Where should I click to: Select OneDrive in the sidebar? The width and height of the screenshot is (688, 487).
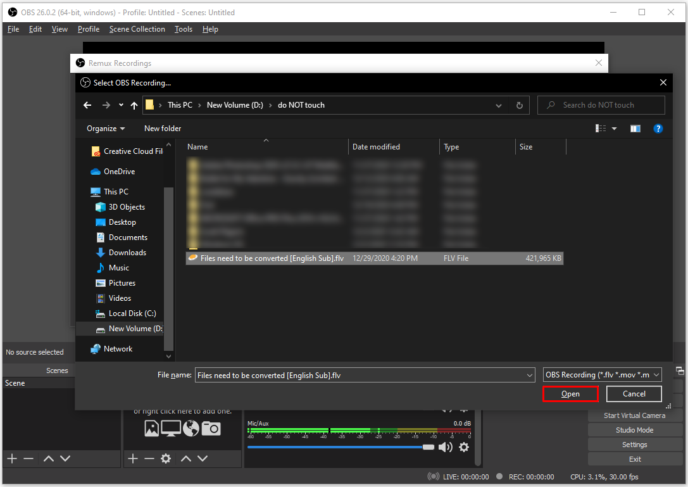point(113,171)
